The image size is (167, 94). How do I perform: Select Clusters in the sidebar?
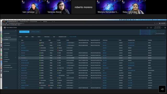pos(9,39)
